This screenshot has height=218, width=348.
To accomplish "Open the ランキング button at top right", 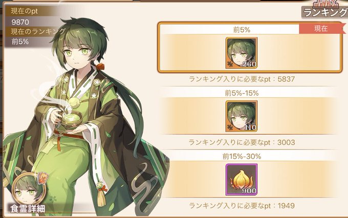I will (325, 10).
